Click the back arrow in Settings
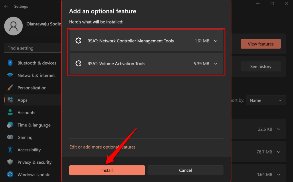This screenshot has width=293, height=182. coord(6,6)
